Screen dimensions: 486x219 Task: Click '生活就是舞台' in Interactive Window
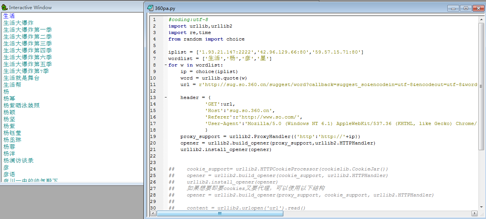coord(21,78)
